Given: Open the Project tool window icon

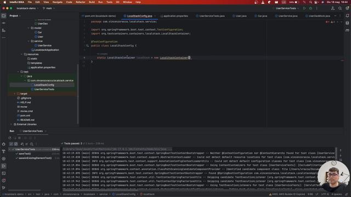Looking at the screenshot, I should point(4,16).
